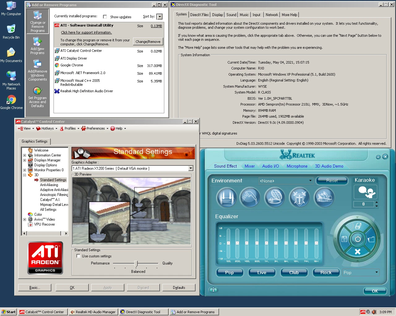The height and width of the screenshot is (316, 396).
Task: Click the 100 Hz equalizer slider
Action: tap(228, 243)
